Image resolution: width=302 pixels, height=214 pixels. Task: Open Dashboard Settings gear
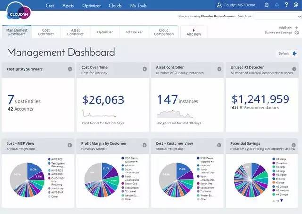pos(297,33)
